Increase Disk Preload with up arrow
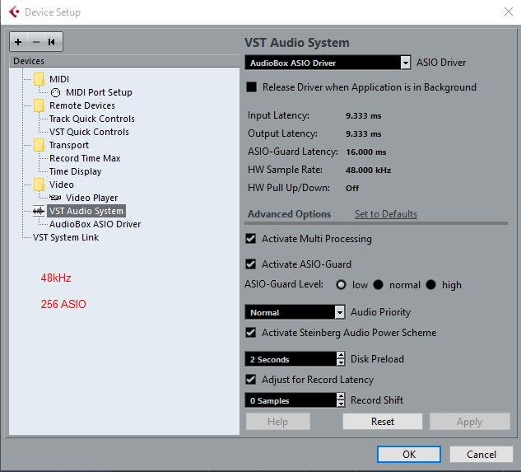This screenshot has width=521, height=472. pos(341,355)
